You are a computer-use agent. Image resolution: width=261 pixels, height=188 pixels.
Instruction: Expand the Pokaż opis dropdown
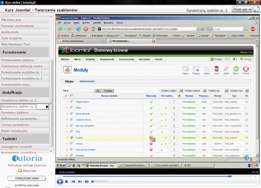click(242, 9)
